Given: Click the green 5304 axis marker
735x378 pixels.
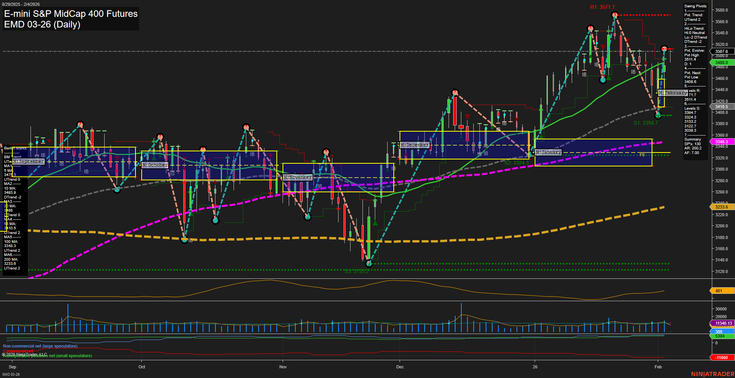Looking at the screenshot, I should 719,336.
